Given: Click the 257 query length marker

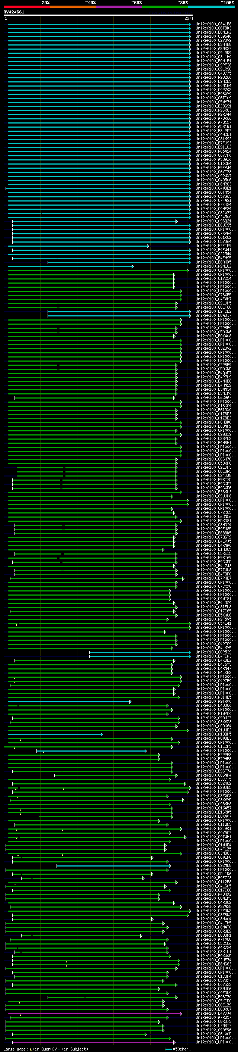Looking at the screenshot, I should tap(188, 18).
